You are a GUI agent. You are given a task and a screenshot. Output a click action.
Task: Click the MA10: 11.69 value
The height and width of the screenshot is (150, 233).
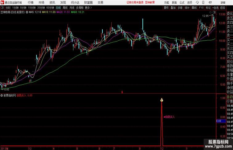pyautogui.click(x=49, y=12)
